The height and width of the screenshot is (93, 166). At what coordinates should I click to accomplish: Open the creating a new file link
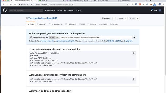(x=47, y=41)
